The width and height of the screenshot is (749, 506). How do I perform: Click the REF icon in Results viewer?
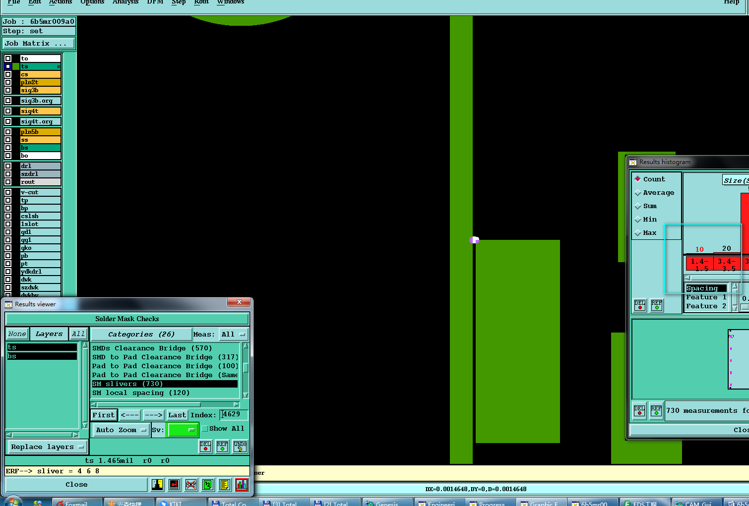(222, 447)
